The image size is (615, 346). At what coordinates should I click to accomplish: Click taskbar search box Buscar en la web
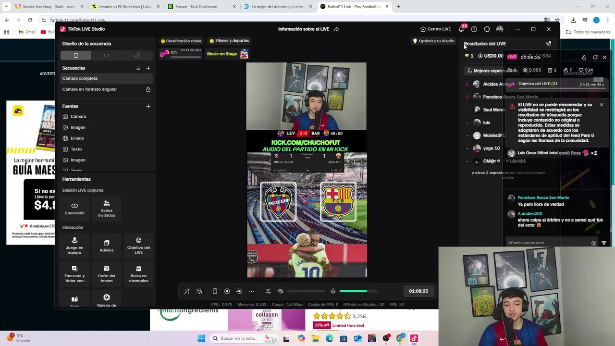point(244,339)
